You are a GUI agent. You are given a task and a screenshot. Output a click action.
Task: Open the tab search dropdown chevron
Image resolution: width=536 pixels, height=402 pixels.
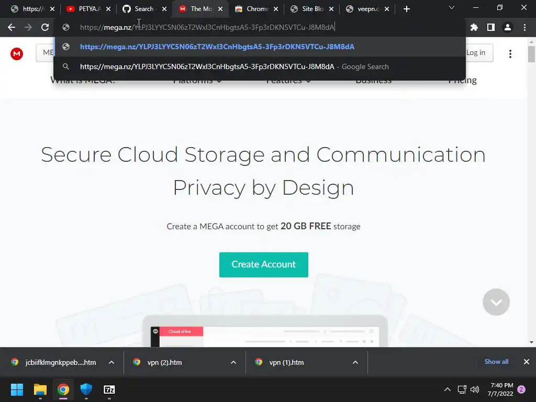point(452,7)
